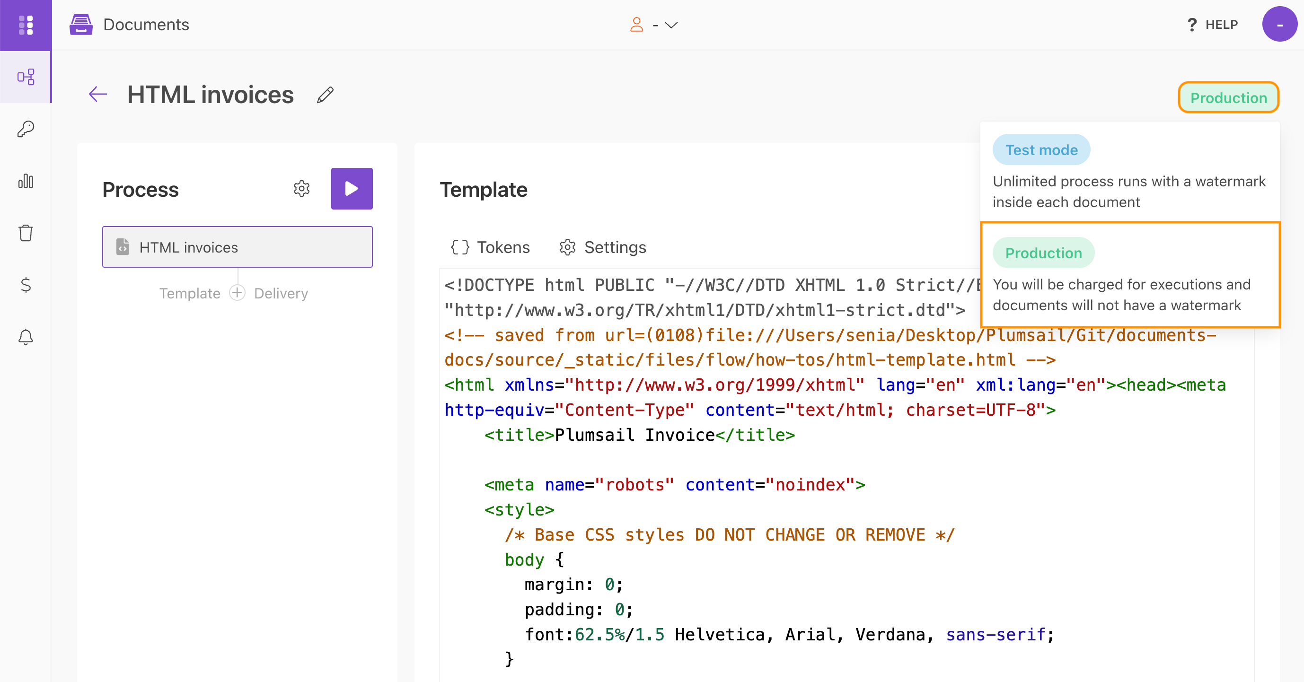The height and width of the screenshot is (682, 1304).
Task: Open the purple profile avatar
Action: [1280, 24]
